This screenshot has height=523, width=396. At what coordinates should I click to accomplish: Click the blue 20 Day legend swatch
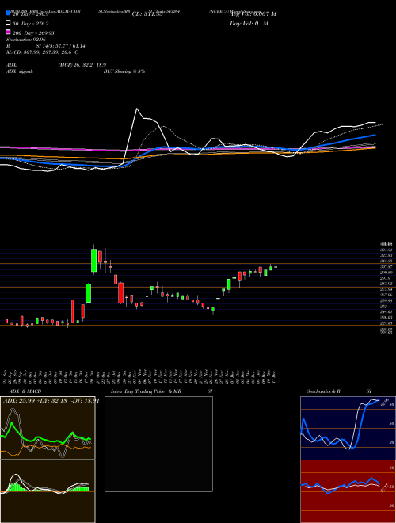[x=8, y=13]
